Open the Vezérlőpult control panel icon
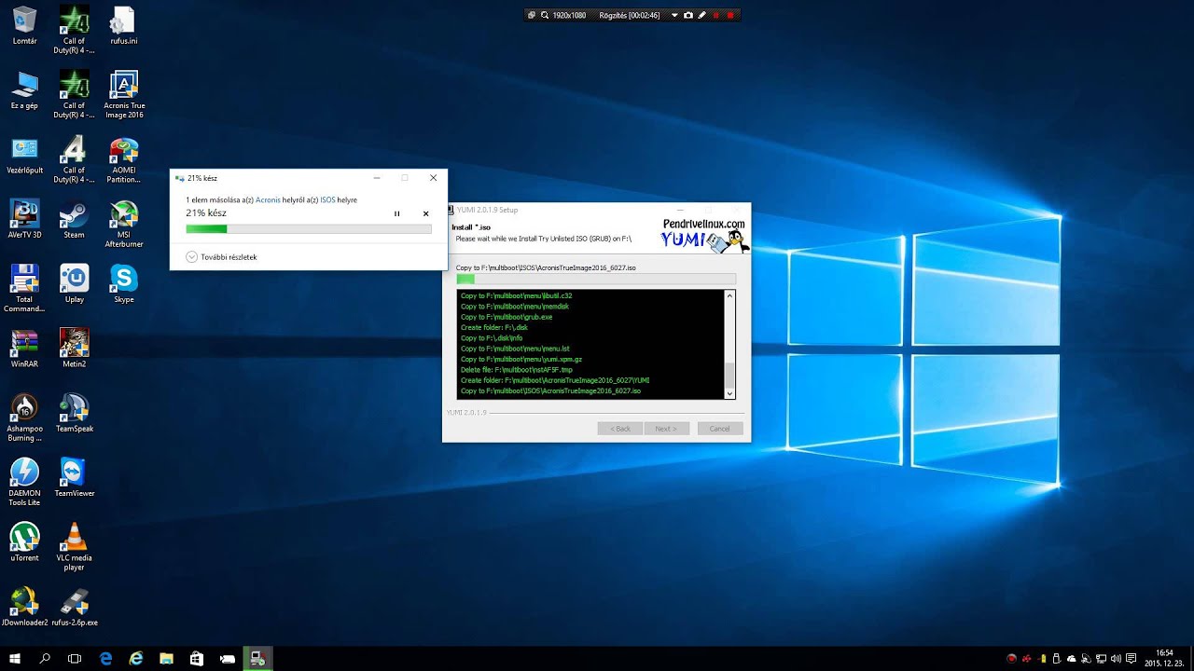This screenshot has width=1194, height=671. click(25, 155)
